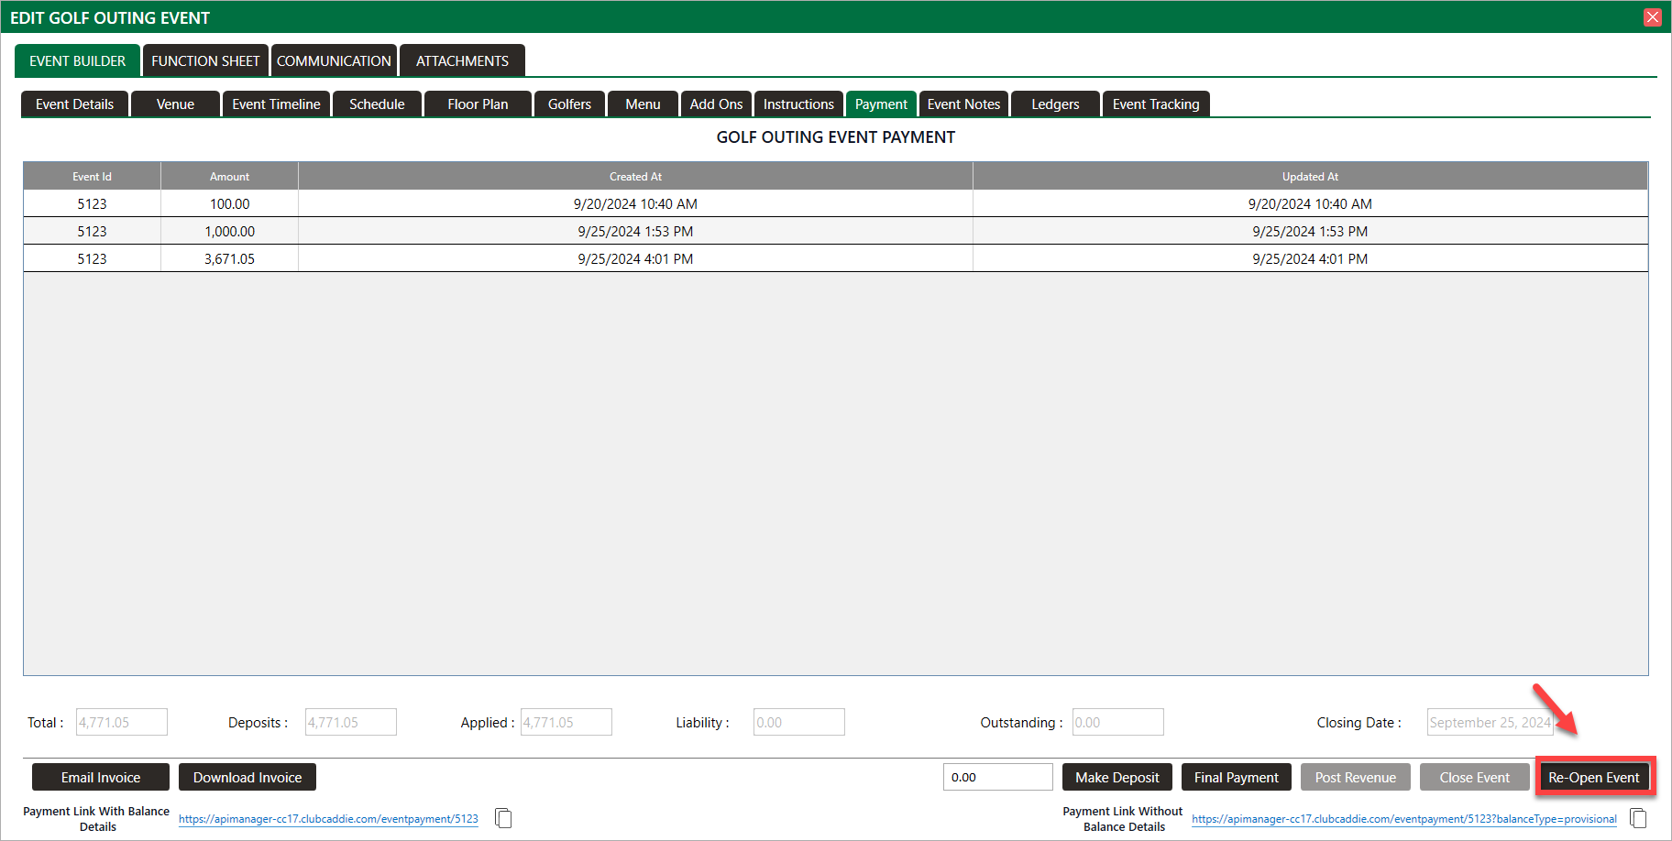Select the payment row with amount 3,671.05
This screenshot has width=1672, height=841.
pos(835,258)
